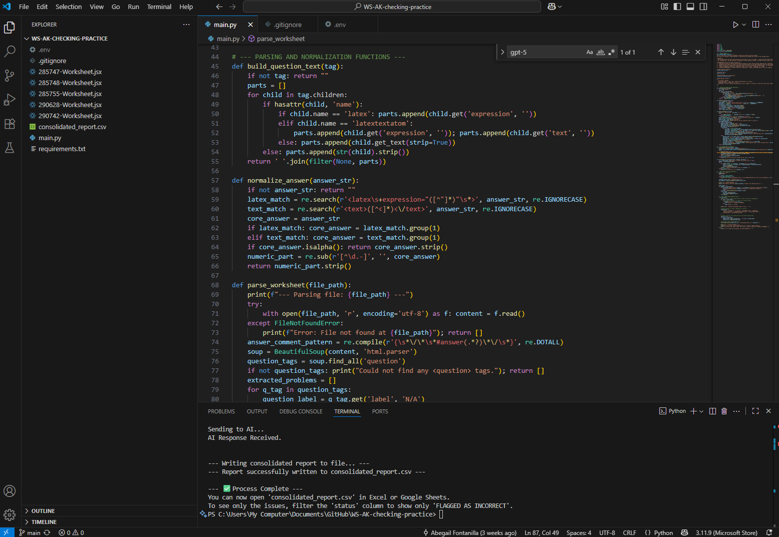Viewport: 779px width, 537px height.
Task: Kill the terminal with trash icon
Action: pos(724,411)
